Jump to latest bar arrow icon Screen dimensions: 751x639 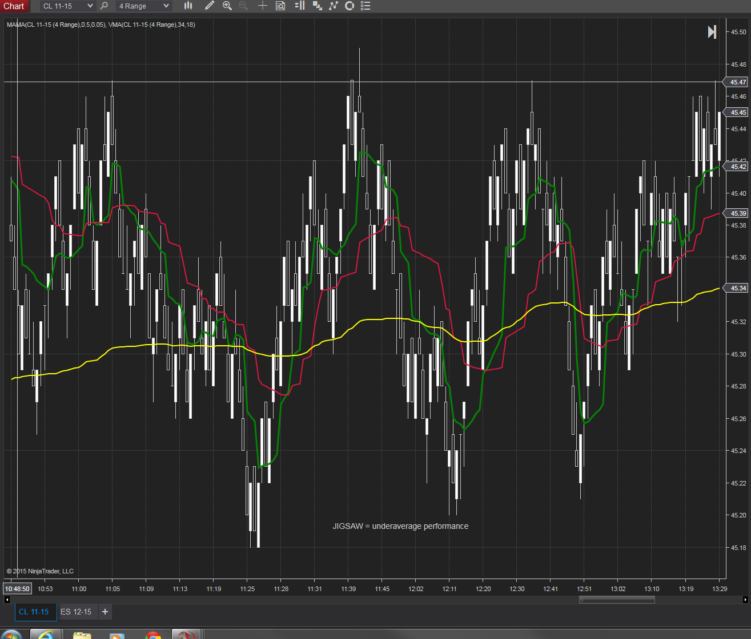(x=712, y=32)
